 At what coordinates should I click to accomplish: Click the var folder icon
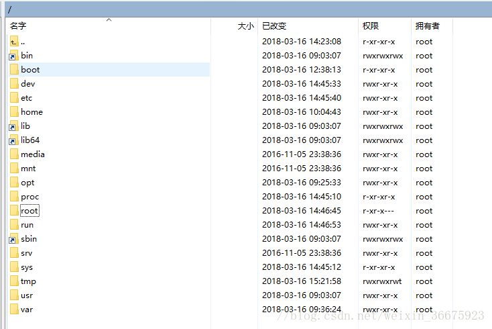coord(14,310)
